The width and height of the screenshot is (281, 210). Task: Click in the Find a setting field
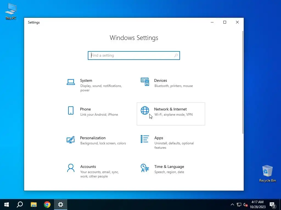(x=134, y=56)
